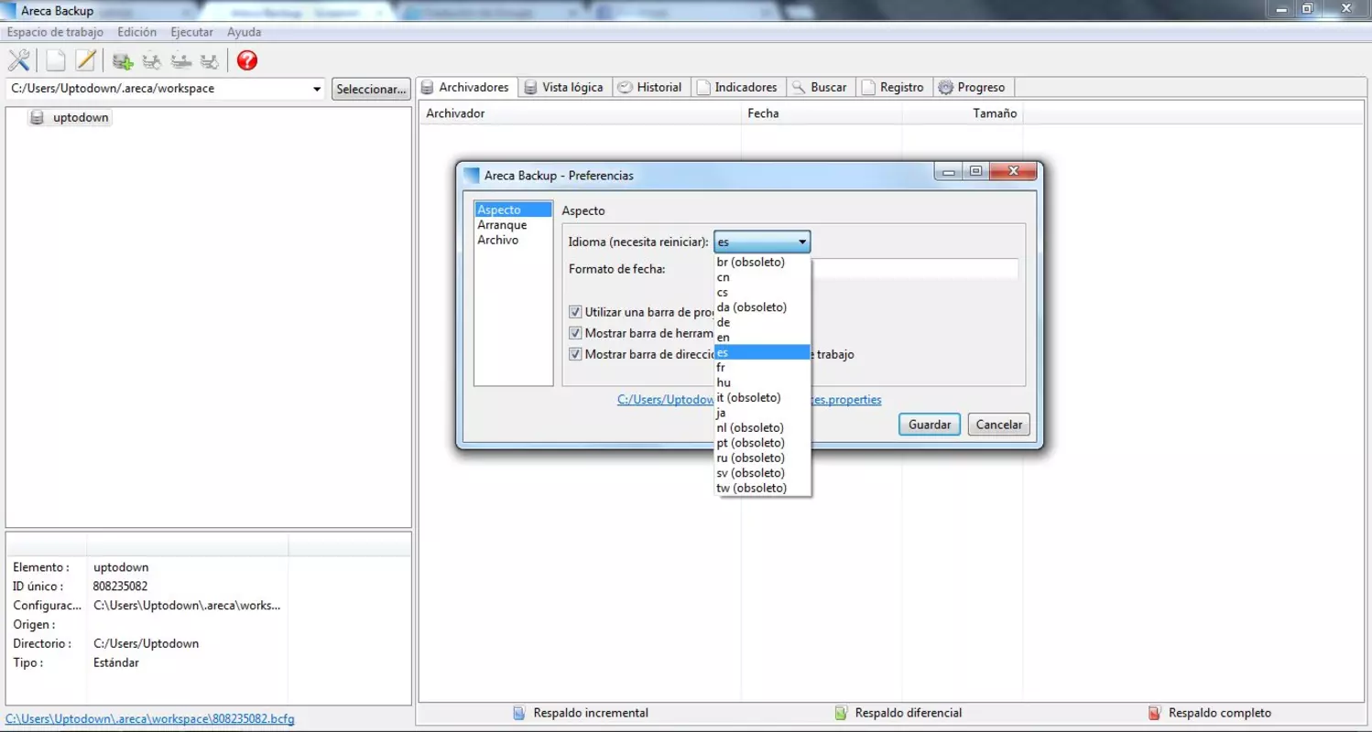The width and height of the screenshot is (1372, 732).
Task: Choose 'tw (obsoleto)' in the language list
Action: [762, 488]
